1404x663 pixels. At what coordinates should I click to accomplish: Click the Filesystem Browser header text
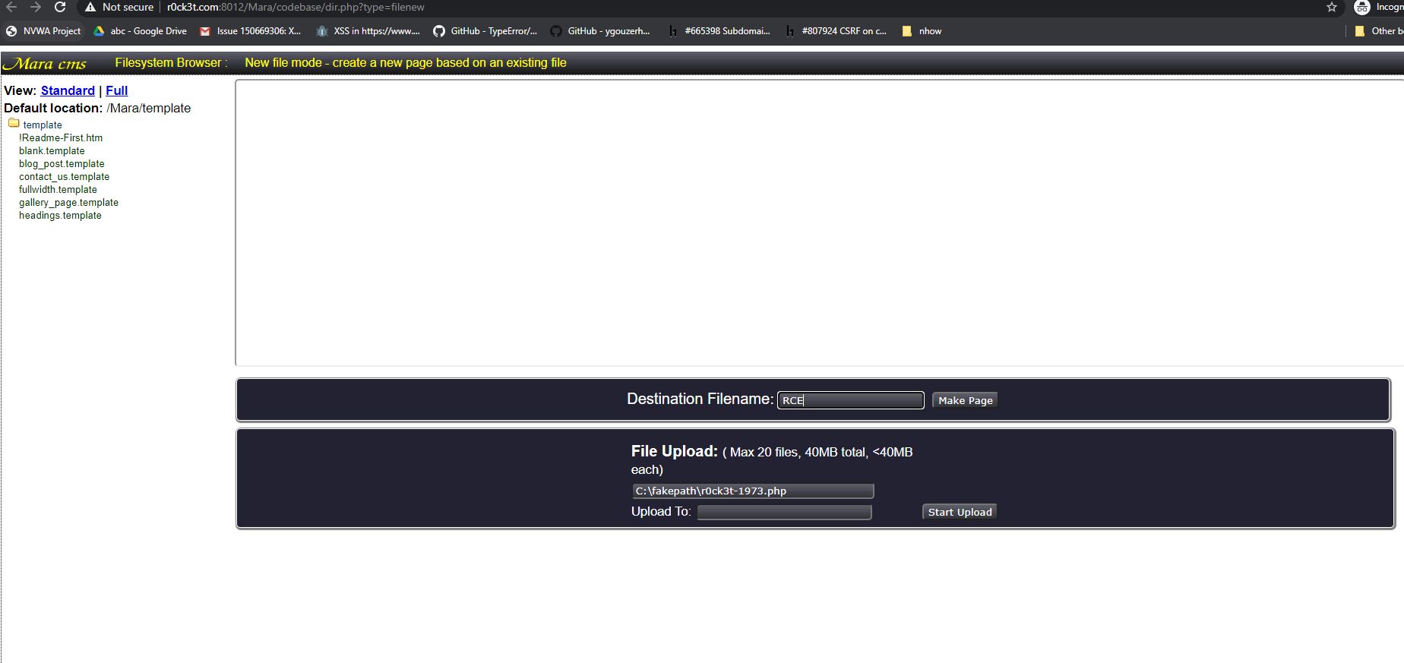[171, 62]
